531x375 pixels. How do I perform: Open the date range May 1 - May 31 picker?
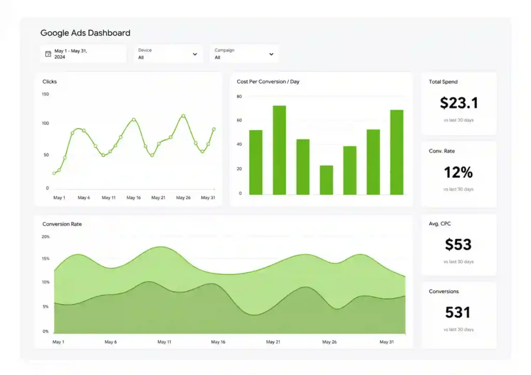(83, 54)
